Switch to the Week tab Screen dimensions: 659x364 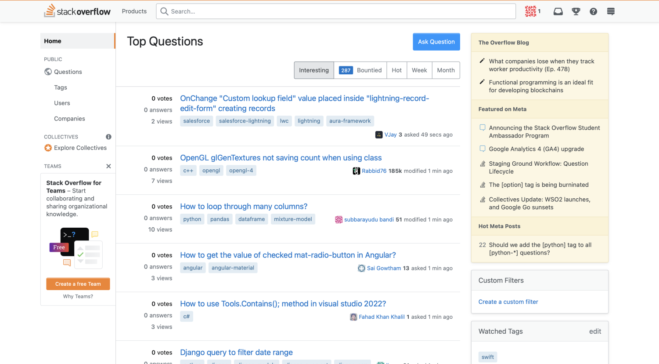[419, 70]
